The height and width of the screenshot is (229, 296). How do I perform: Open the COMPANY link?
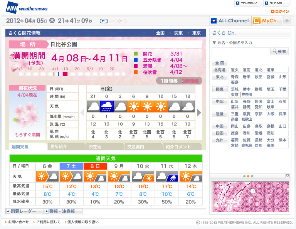coord(248,3)
